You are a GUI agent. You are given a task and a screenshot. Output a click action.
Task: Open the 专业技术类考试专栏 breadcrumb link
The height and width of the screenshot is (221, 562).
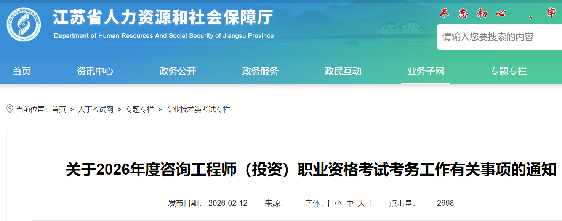198,110
